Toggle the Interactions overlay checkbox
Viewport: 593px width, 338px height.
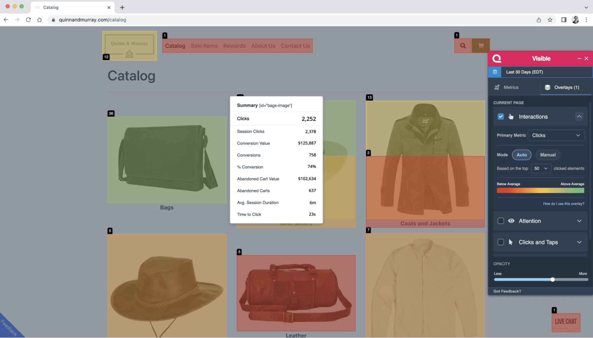tap(500, 117)
